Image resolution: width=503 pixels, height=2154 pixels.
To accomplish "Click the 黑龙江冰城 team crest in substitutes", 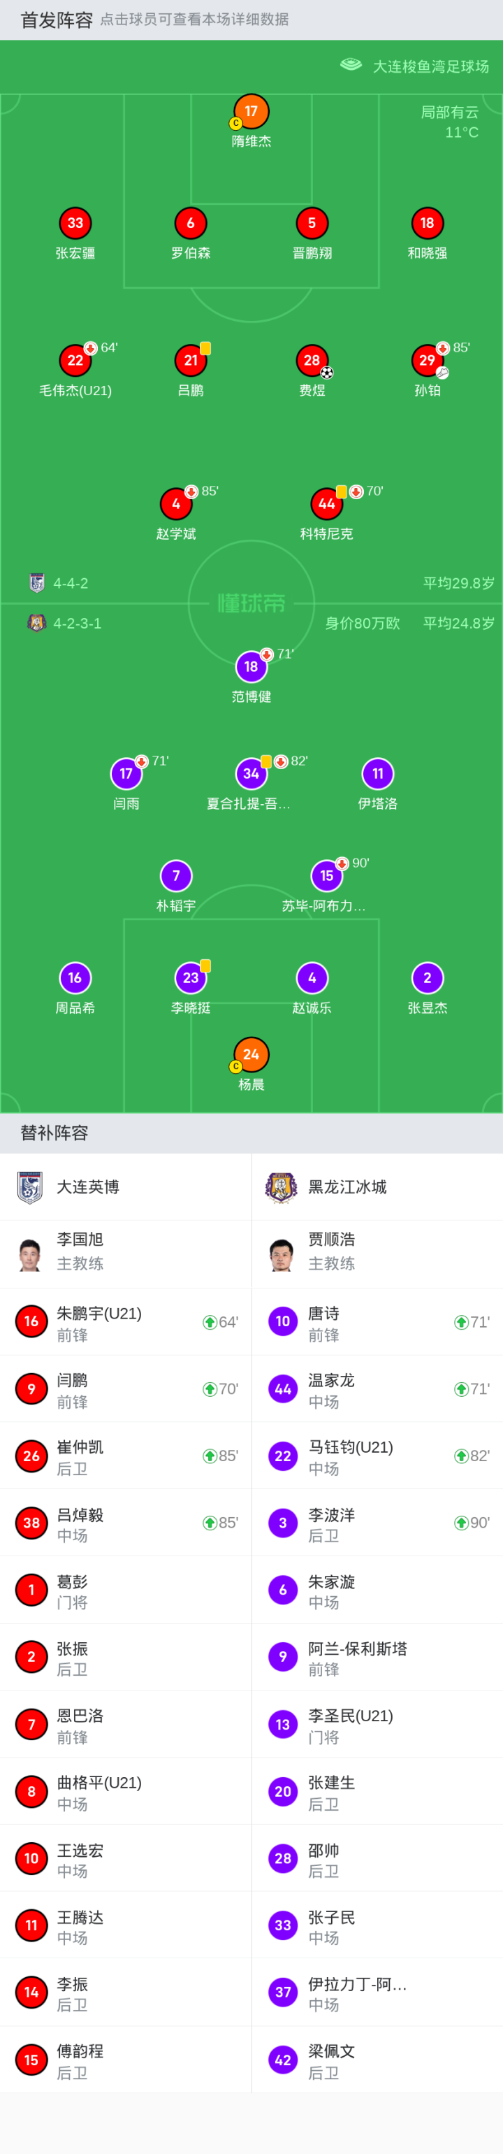I will (282, 1186).
